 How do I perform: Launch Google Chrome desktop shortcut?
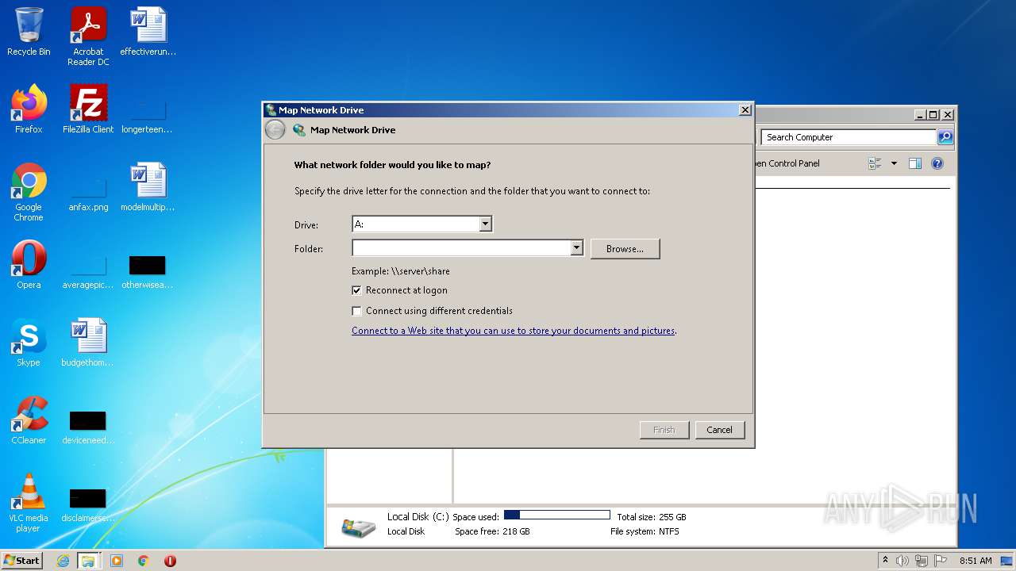click(29, 192)
